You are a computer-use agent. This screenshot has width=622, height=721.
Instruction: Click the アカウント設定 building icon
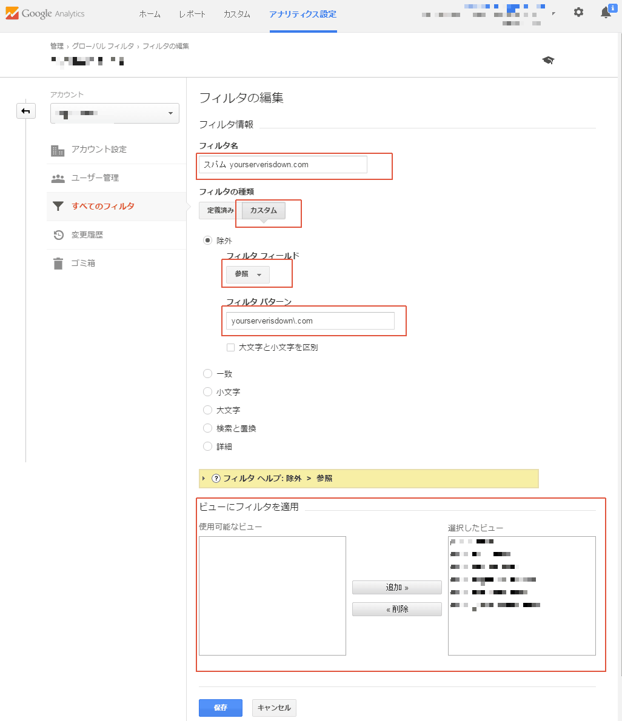pyautogui.click(x=58, y=150)
